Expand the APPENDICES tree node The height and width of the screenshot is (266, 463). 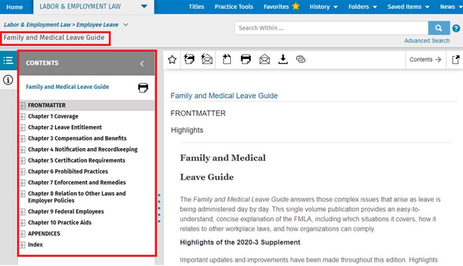[22, 234]
